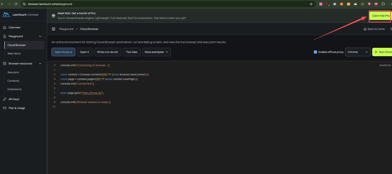Click the console.info('Connected!') line
Viewport: 392px width, 174px height.
77,83
